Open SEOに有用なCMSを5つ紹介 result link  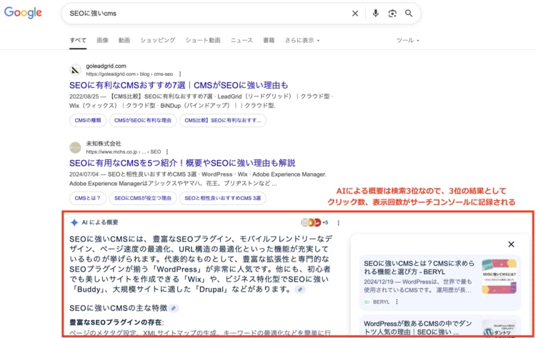(x=182, y=163)
